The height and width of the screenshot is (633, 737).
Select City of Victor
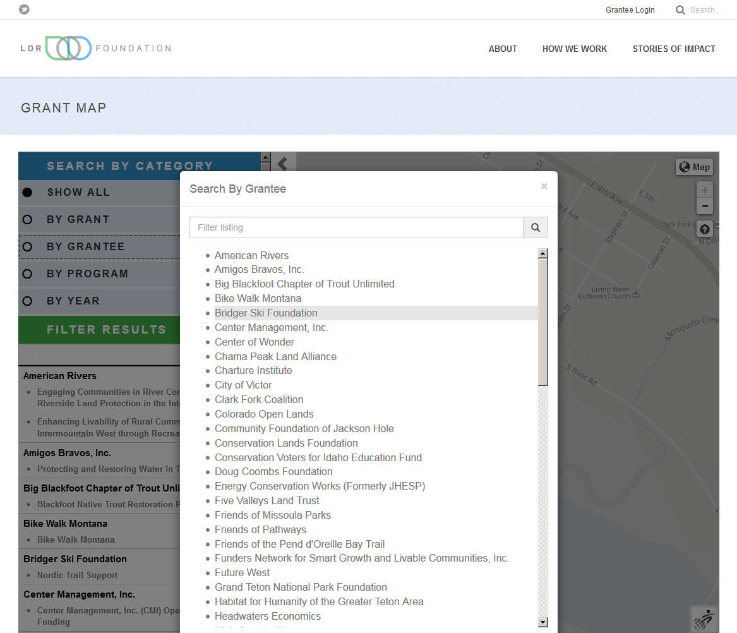pos(243,385)
